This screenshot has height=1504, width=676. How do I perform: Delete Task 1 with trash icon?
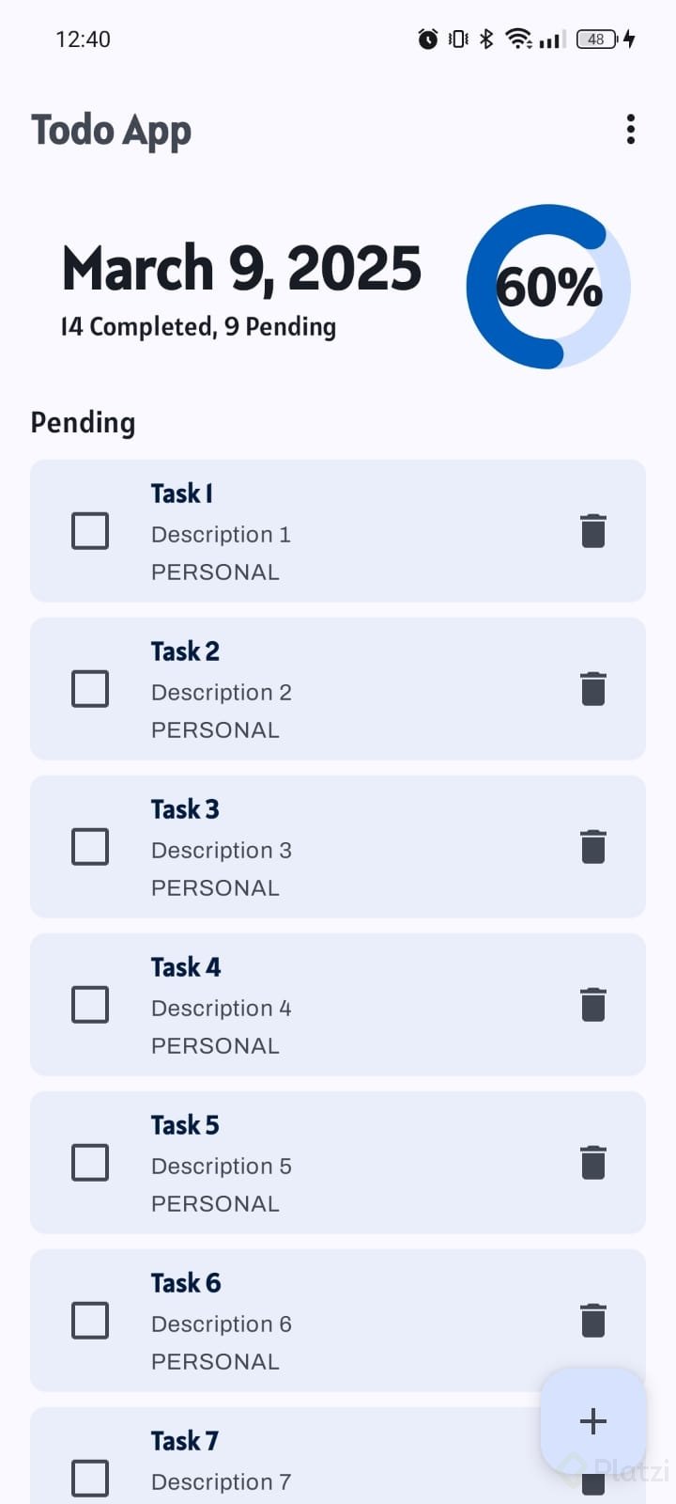pyautogui.click(x=592, y=531)
